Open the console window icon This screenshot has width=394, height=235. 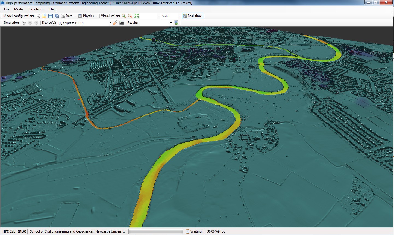pyautogui.click(x=122, y=23)
